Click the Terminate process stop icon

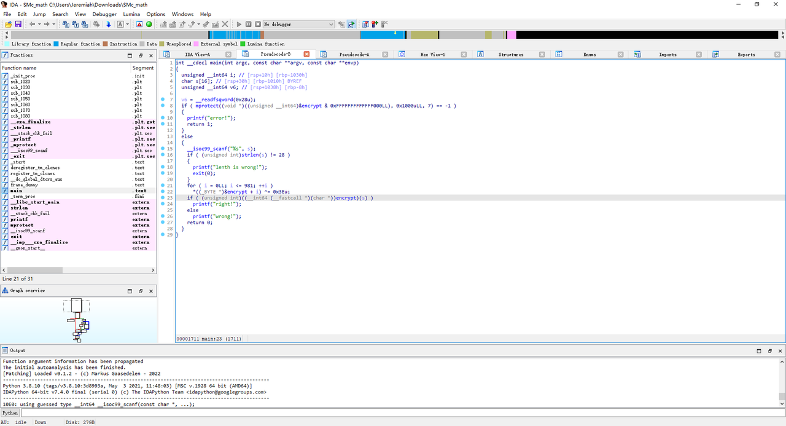(257, 24)
